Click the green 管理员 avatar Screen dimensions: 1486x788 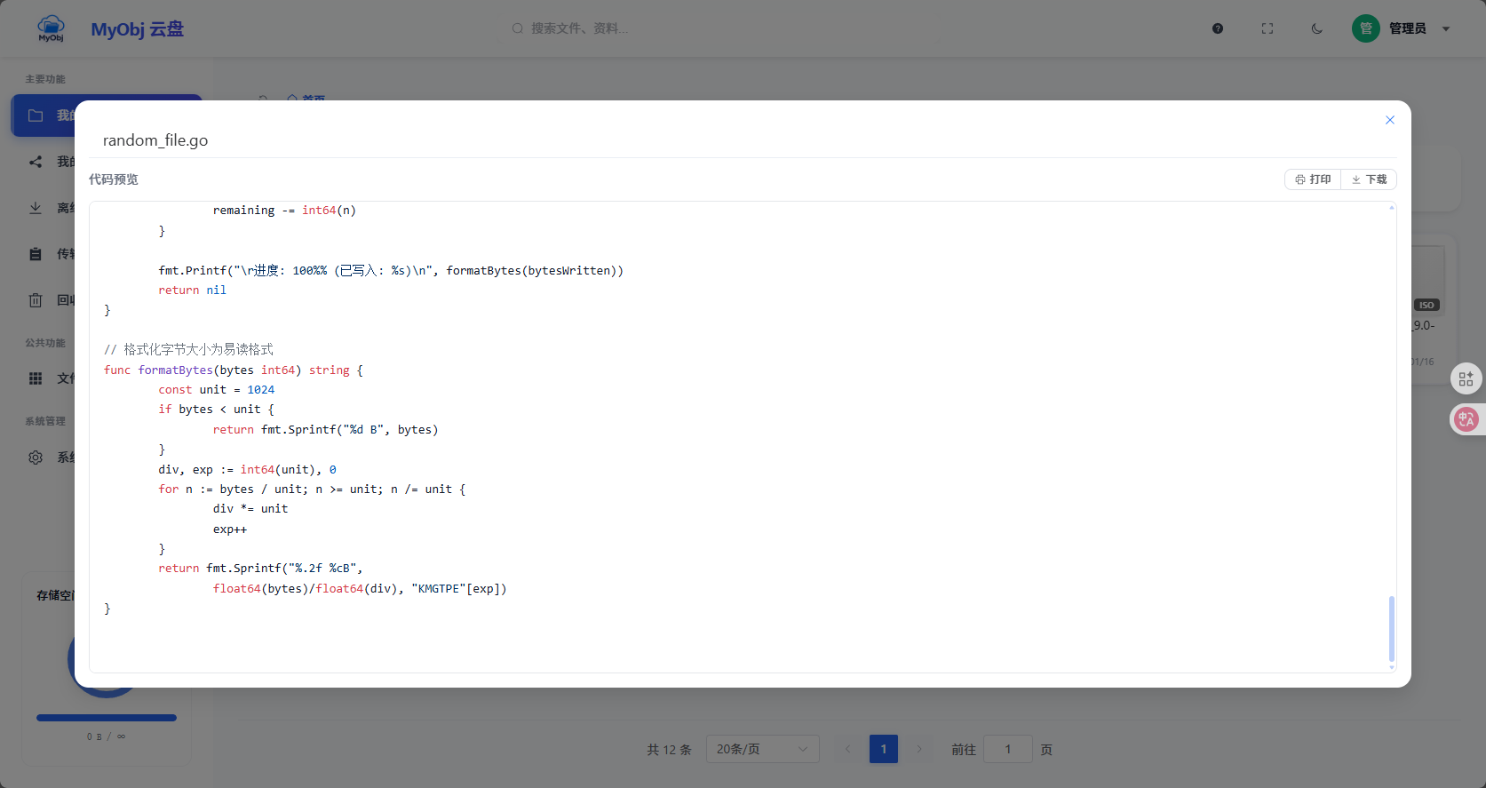click(x=1365, y=28)
